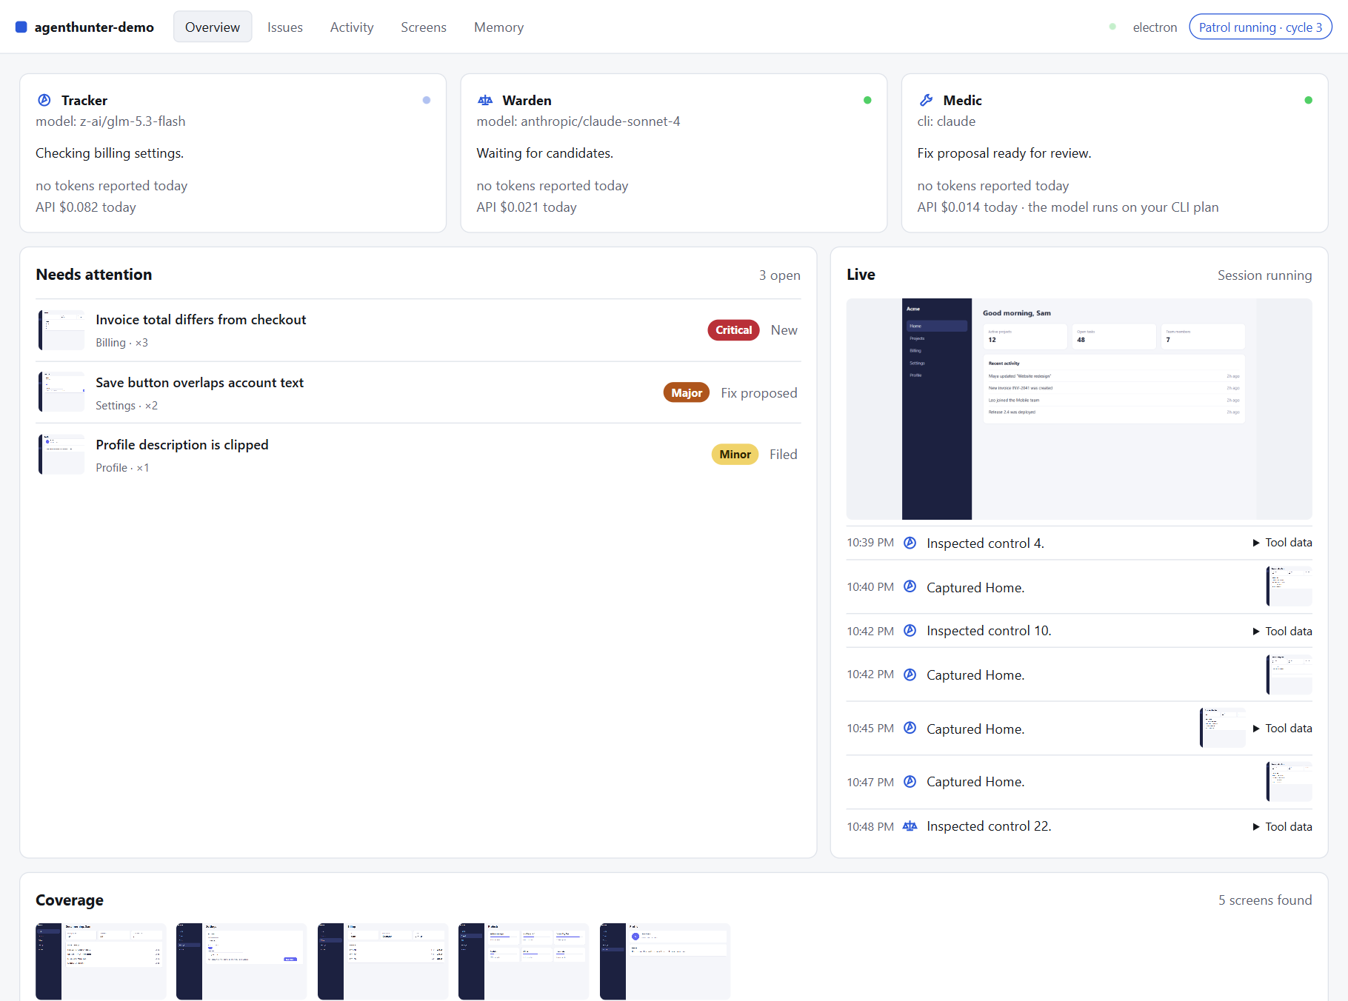Expand Tool data for Inspected control 4
The width and height of the screenshot is (1348, 1001).
(x=1282, y=543)
